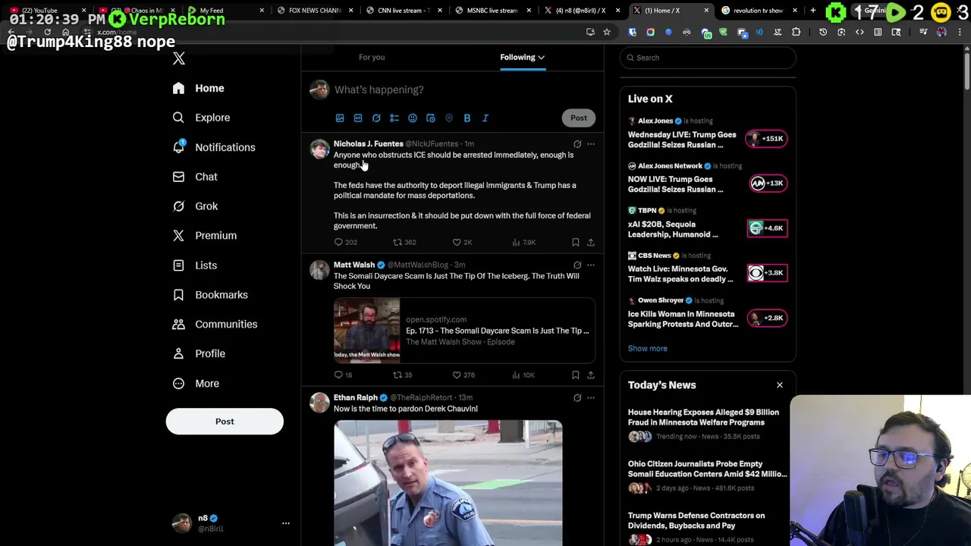Open the account options dots next to n8
This screenshot has width=971, height=546.
(286, 523)
